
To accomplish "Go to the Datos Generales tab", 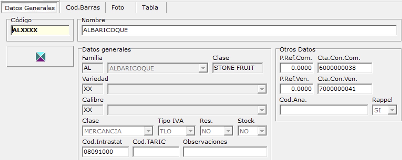I will coord(30,8).
